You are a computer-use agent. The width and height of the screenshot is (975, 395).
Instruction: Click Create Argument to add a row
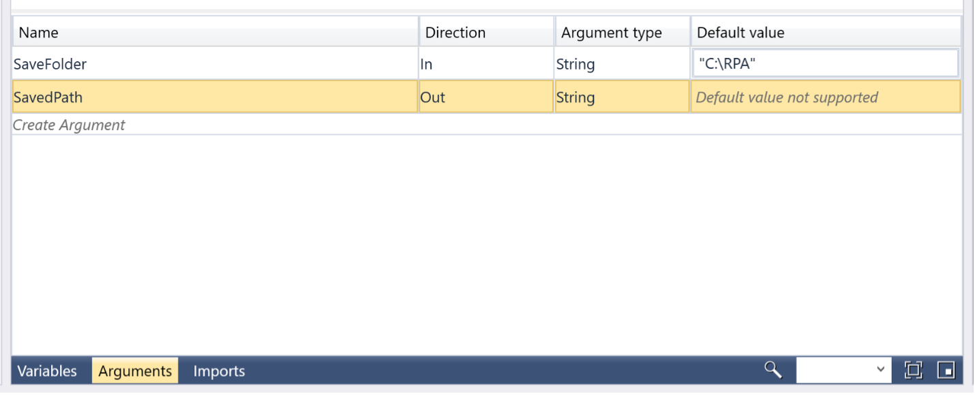(x=69, y=125)
